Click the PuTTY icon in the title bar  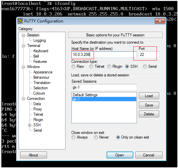(20, 21)
